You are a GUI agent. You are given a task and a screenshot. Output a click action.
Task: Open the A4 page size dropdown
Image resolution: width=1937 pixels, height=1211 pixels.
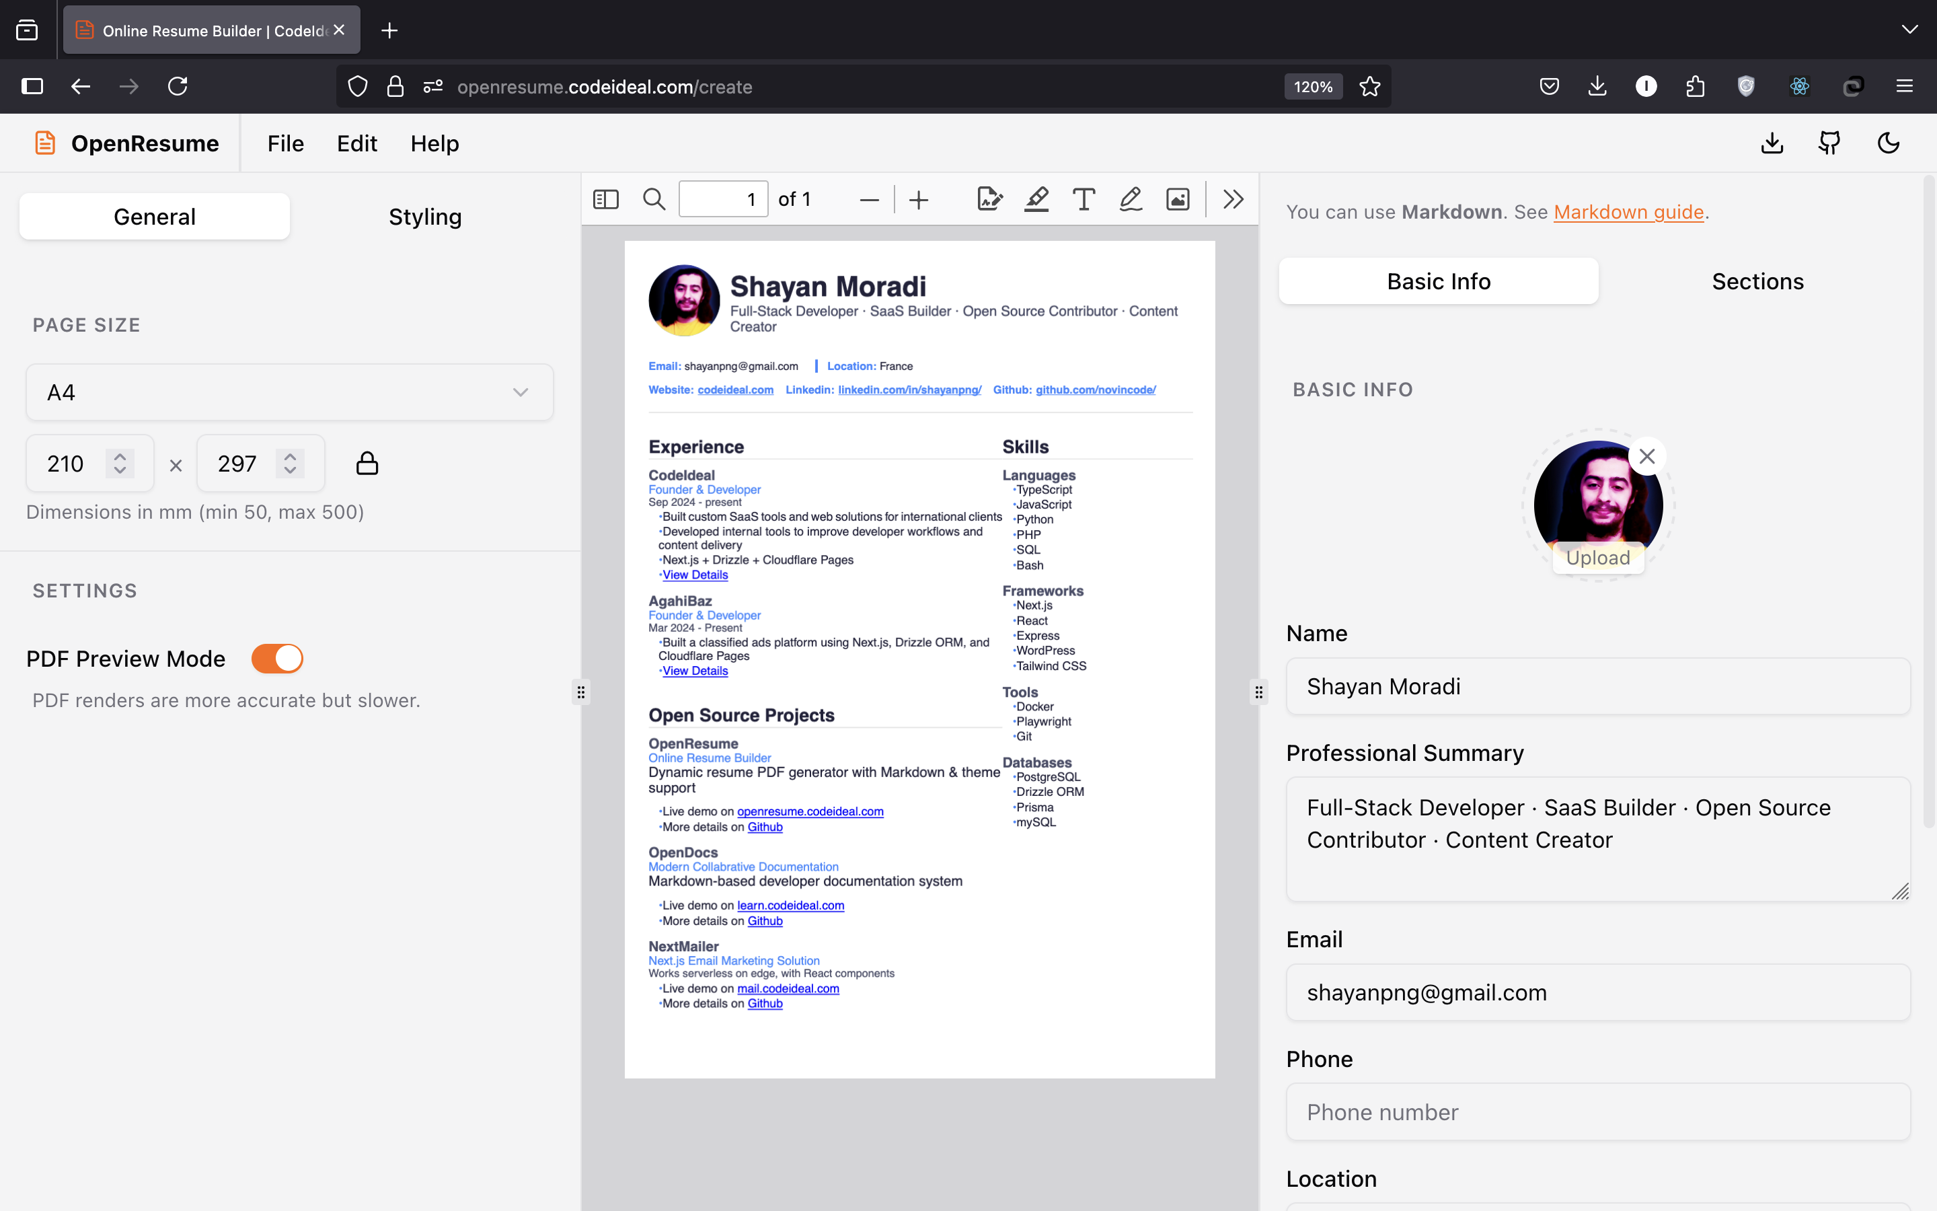tap(289, 392)
